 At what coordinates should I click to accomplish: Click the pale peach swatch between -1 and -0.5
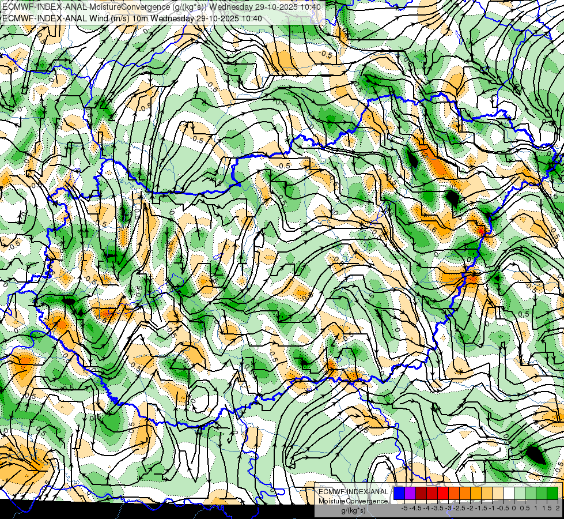(x=498, y=493)
